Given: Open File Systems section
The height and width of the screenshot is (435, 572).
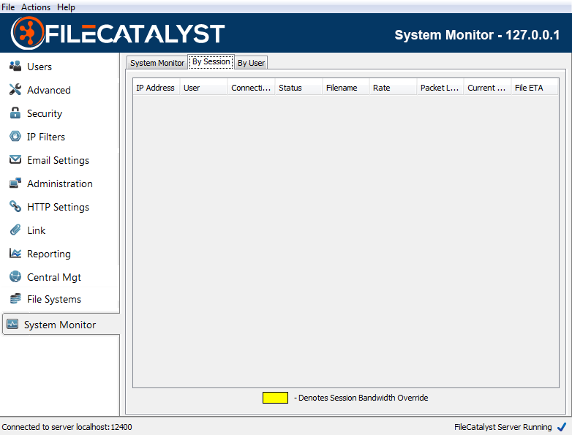Looking at the screenshot, I should (x=54, y=299).
